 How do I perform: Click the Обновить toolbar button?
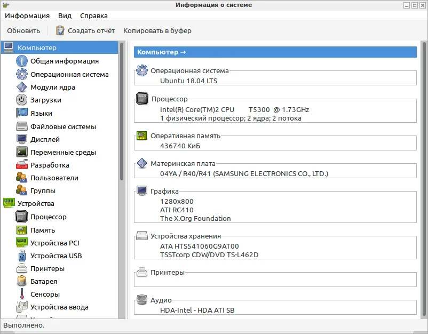[23, 30]
